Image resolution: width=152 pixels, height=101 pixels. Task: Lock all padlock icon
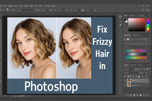(139, 76)
